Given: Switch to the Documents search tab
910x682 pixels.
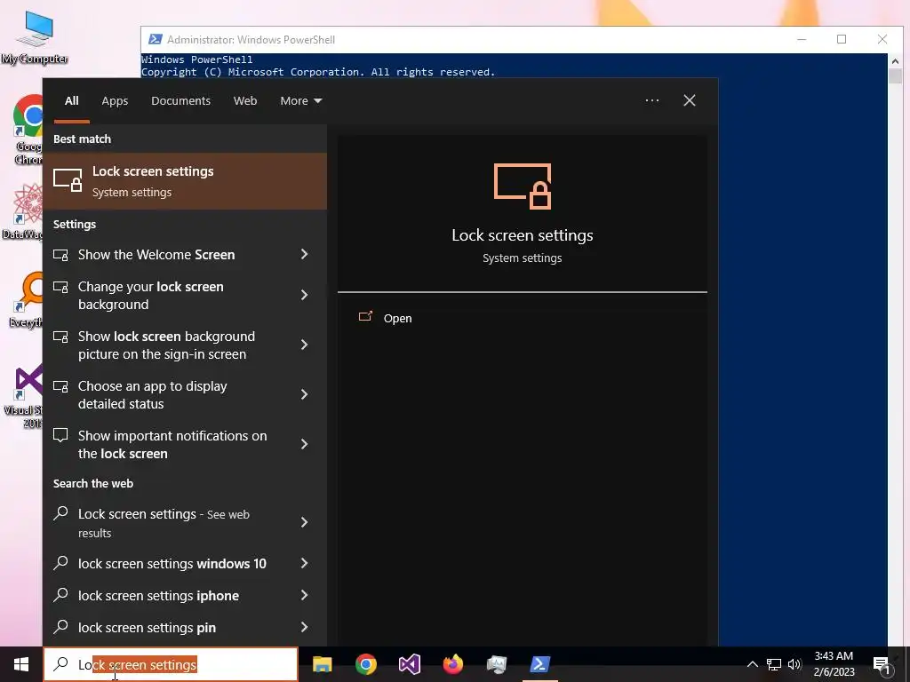Looking at the screenshot, I should (180, 101).
